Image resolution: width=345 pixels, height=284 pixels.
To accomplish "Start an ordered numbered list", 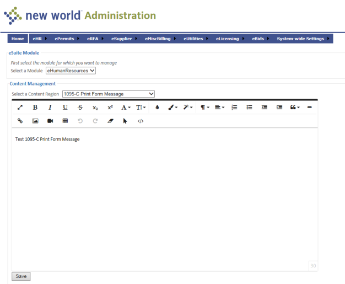I will click(x=234, y=108).
